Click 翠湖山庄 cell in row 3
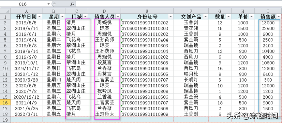Viewport: 282px width, 123px height. (x=77, y=28)
